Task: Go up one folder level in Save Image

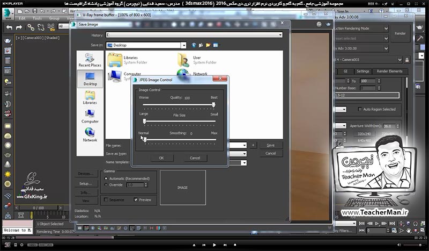Action: coord(201,45)
